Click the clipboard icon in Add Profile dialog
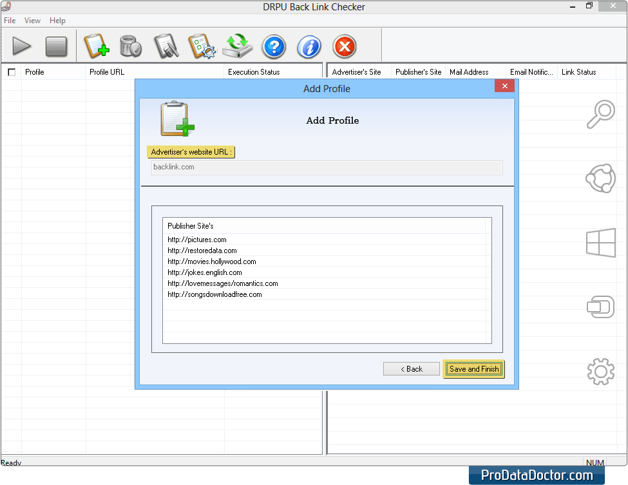 click(x=177, y=119)
